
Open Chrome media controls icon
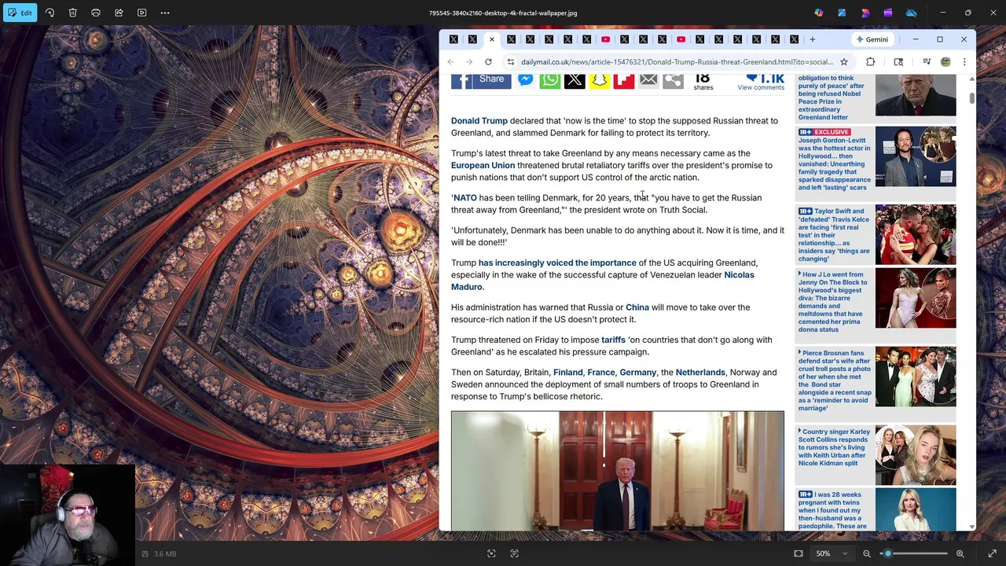927,61
